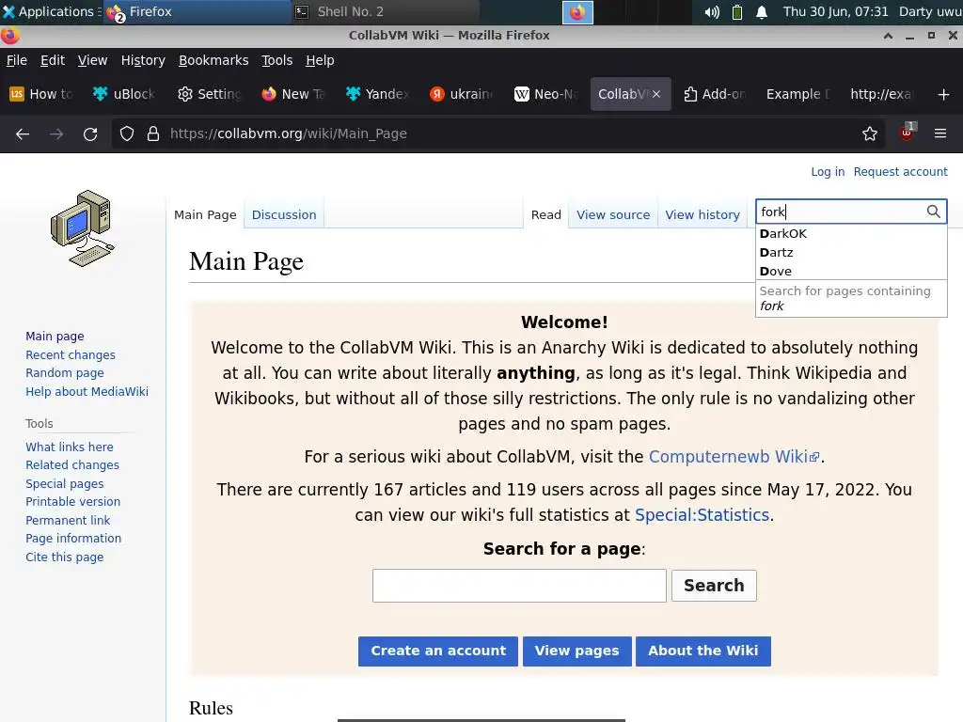Search for pages containing fork
The image size is (963, 722).
pos(851,298)
